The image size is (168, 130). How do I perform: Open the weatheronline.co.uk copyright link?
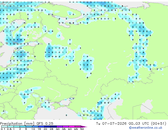(x=145, y=128)
